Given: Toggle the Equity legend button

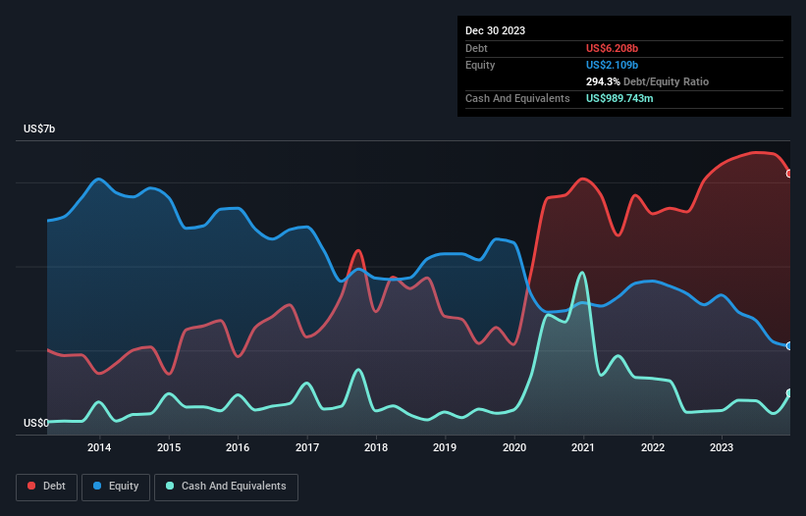Looking at the screenshot, I should (x=116, y=487).
